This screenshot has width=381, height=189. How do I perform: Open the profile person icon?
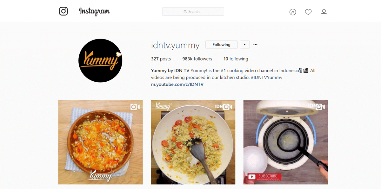coord(324,12)
